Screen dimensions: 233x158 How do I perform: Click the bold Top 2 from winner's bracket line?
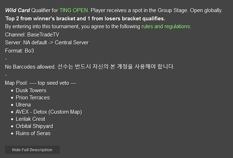pos(85,19)
